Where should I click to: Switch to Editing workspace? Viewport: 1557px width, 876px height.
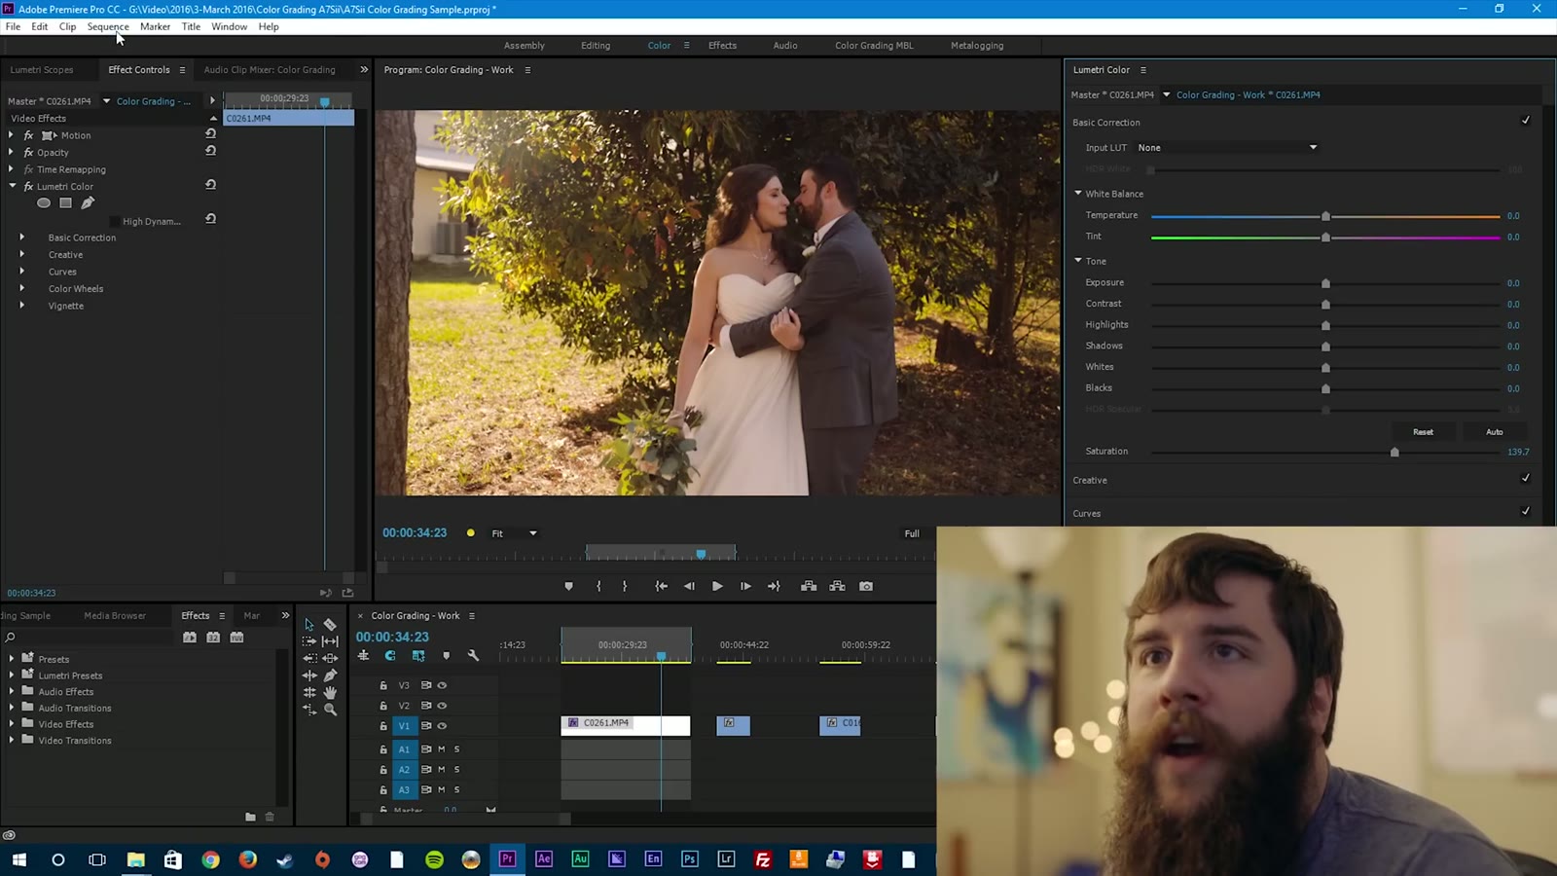tap(596, 46)
